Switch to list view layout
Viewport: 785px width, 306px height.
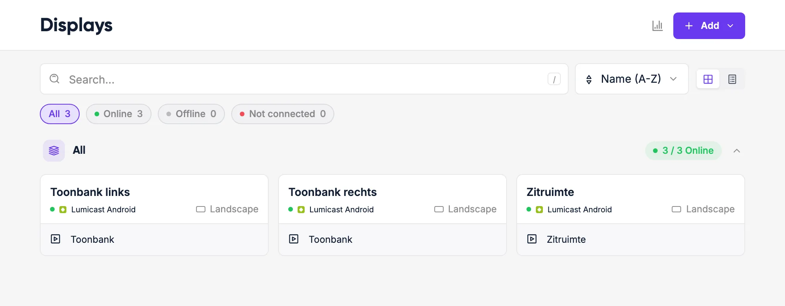(x=732, y=79)
